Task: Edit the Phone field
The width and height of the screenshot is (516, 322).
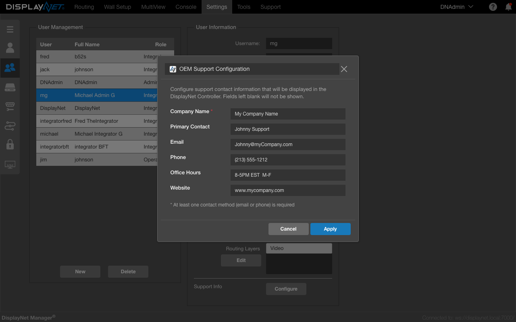Action: [x=288, y=160]
